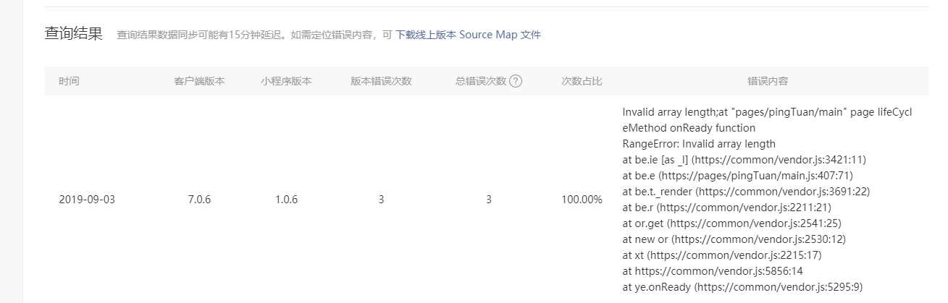Click the 总错误次数 column header text
Viewport: 948px width, 303px height.
tap(480, 81)
